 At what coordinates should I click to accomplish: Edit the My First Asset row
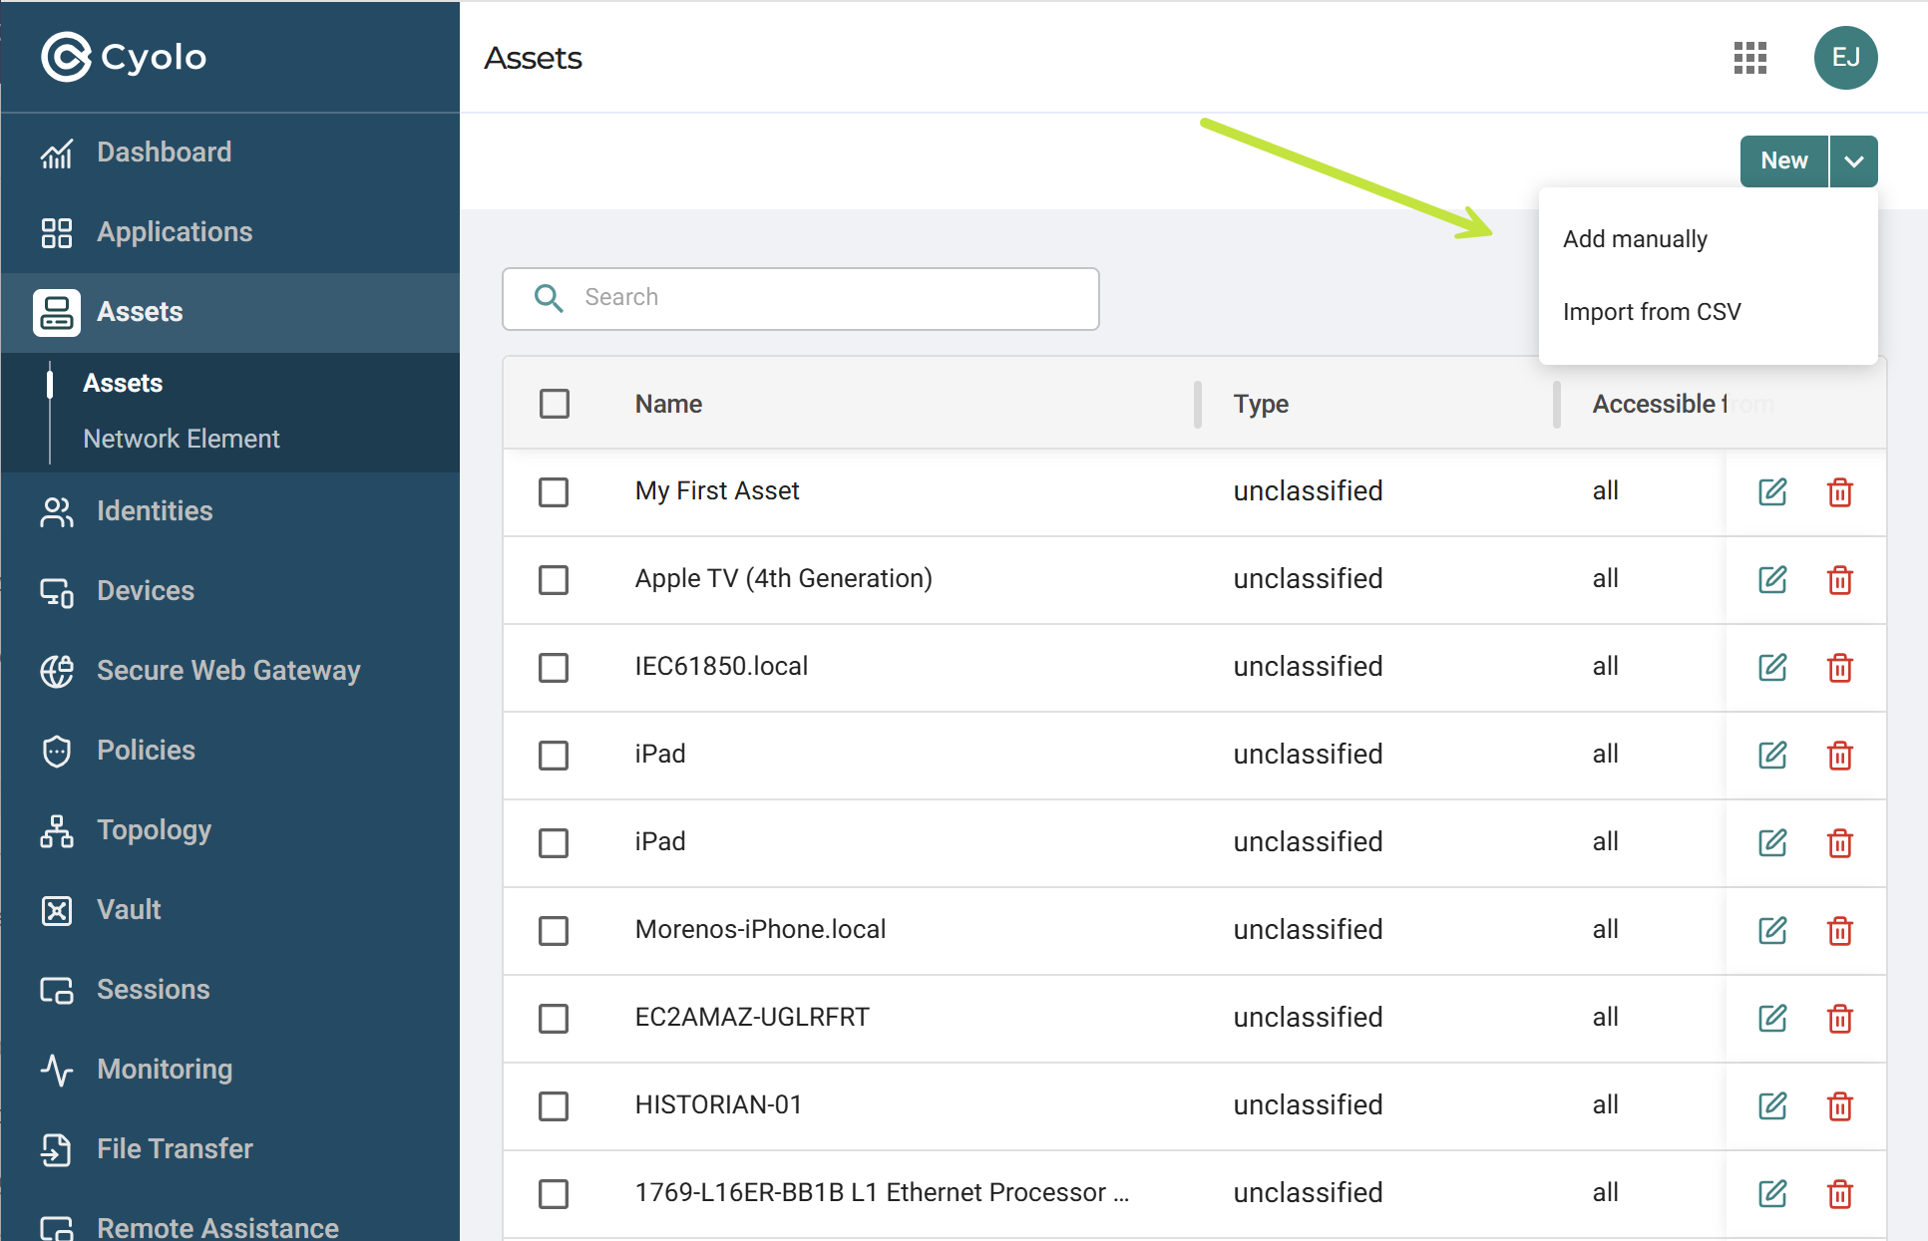[1772, 491]
